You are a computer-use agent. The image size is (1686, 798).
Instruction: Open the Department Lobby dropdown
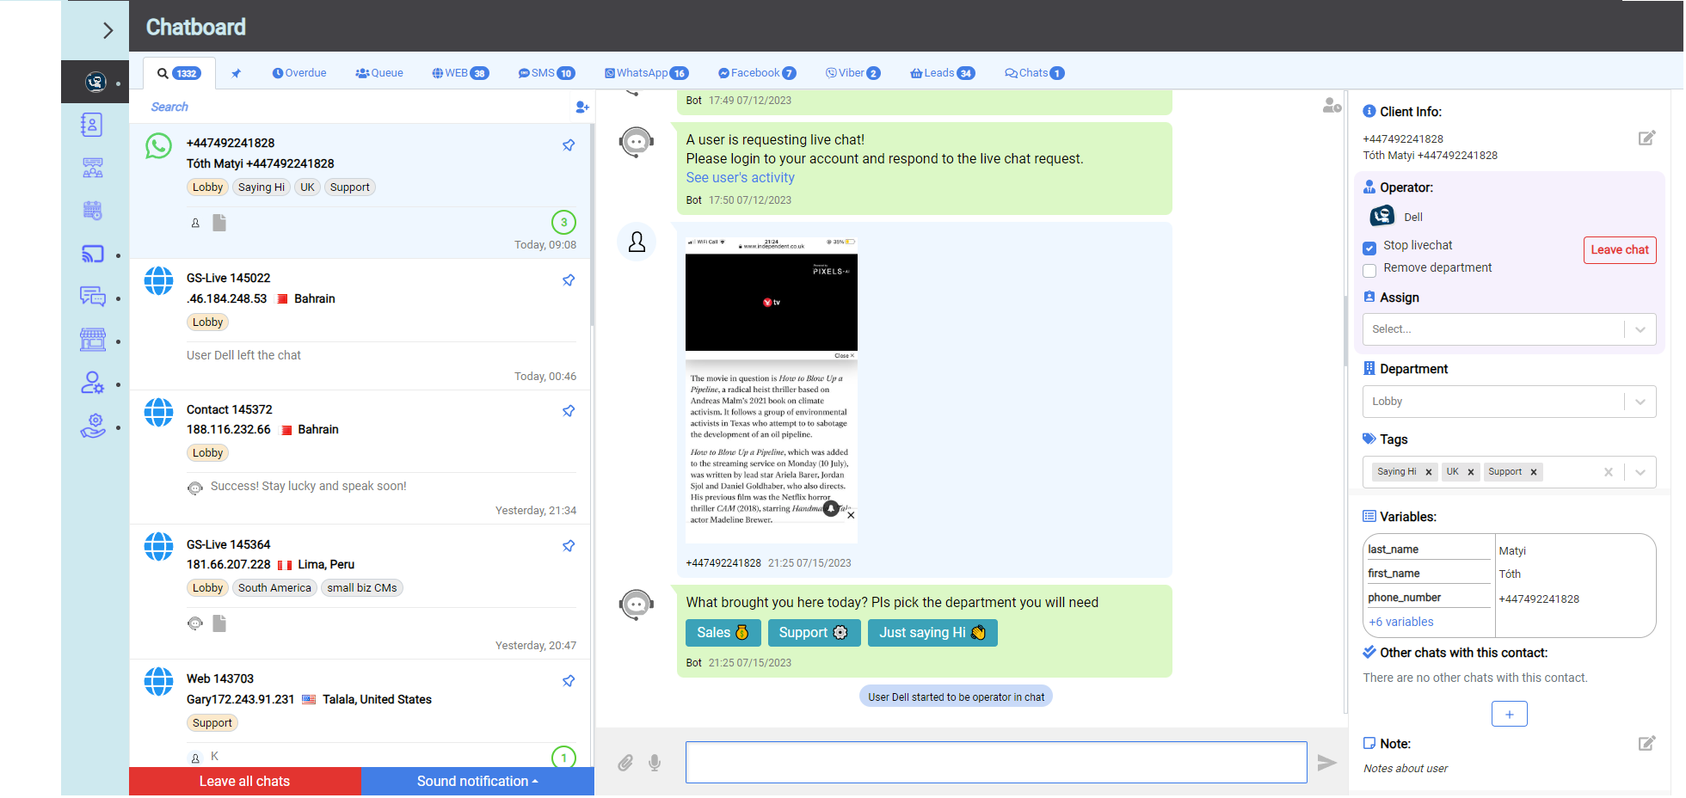[1509, 402]
